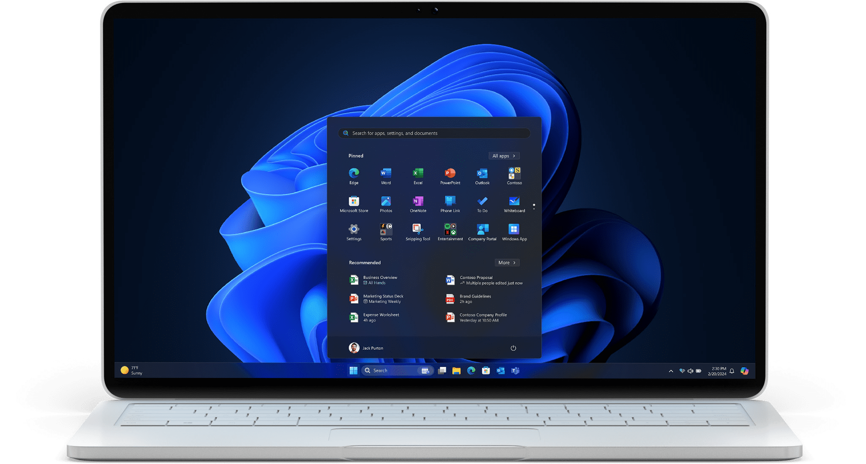Image resolution: width=866 pixels, height=464 pixels.
Task: Open the Company Portal app
Action: (x=482, y=232)
